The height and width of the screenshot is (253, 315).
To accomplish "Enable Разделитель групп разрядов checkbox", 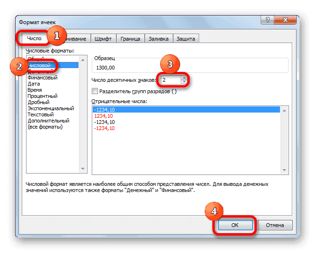I will pyautogui.click(x=95, y=91).
